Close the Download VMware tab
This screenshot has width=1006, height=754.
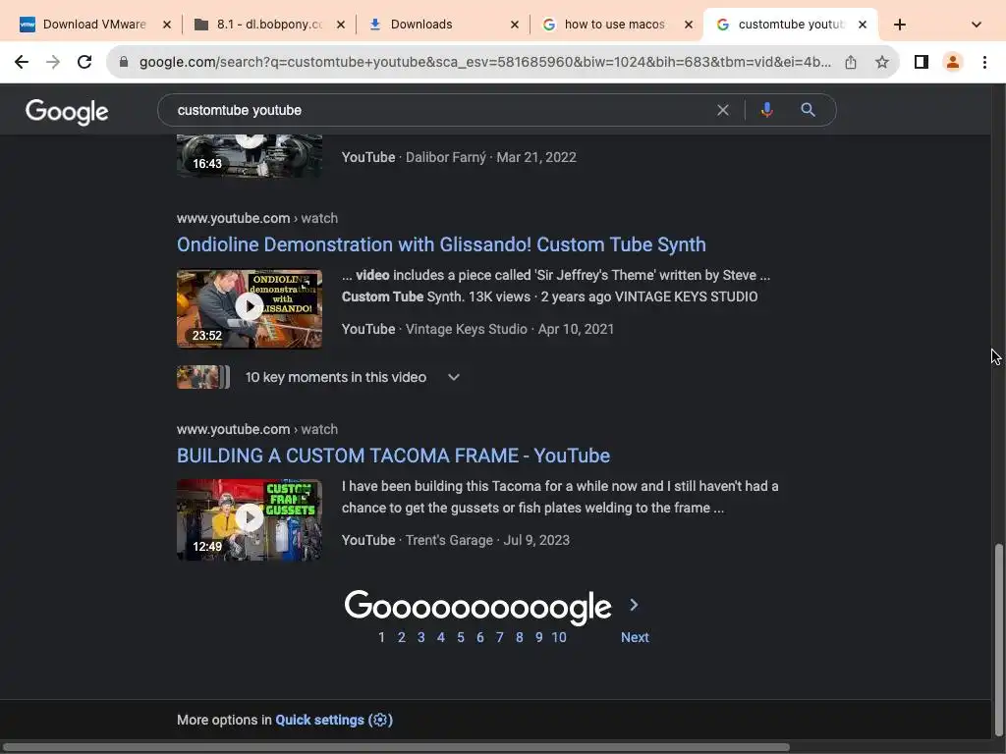point(167,25)
